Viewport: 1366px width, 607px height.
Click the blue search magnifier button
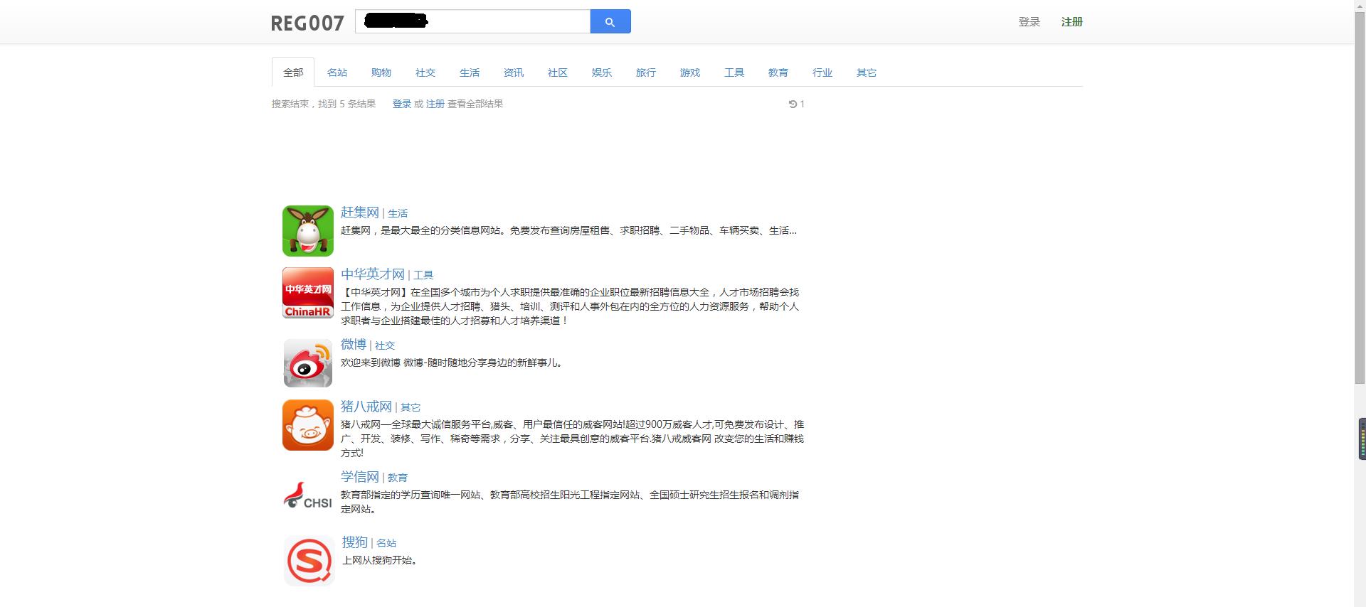[x=610, y=21]
